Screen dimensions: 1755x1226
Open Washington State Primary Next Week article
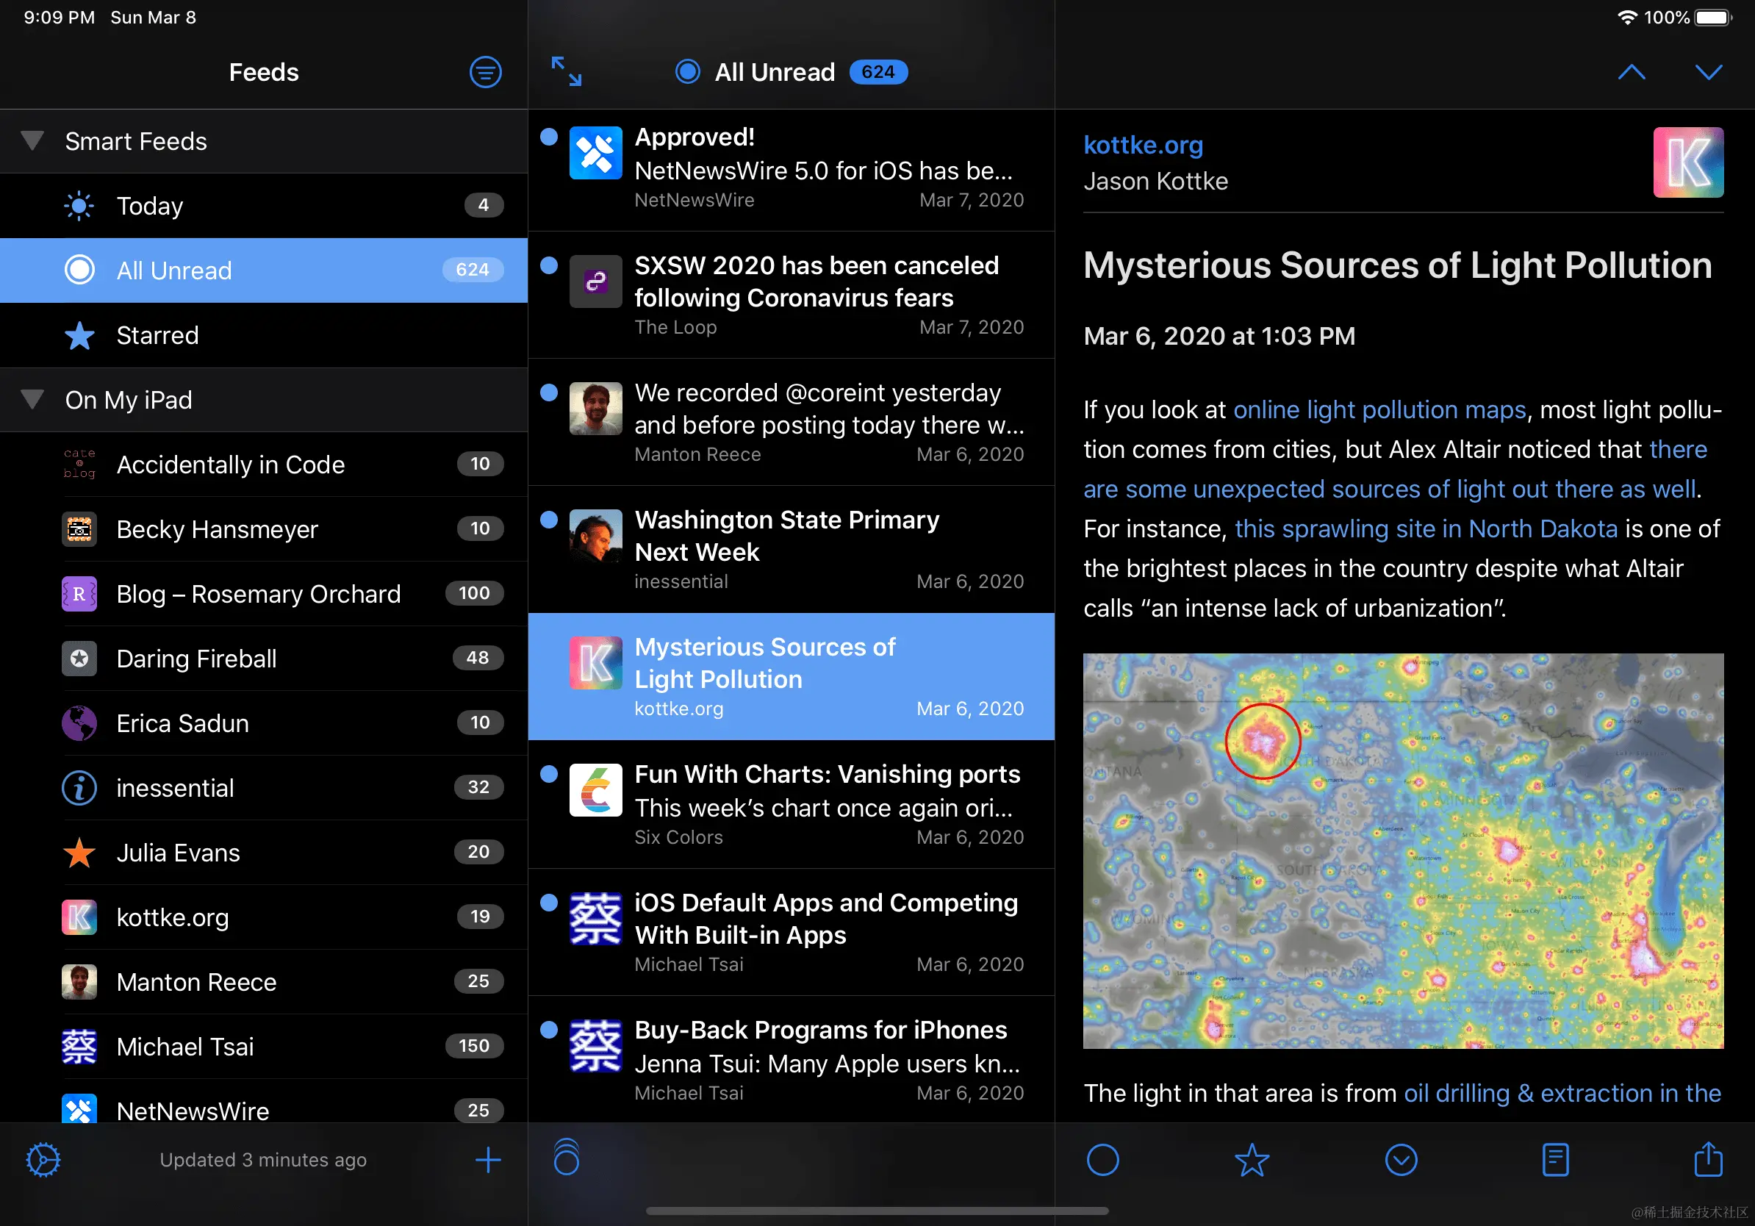791,550
